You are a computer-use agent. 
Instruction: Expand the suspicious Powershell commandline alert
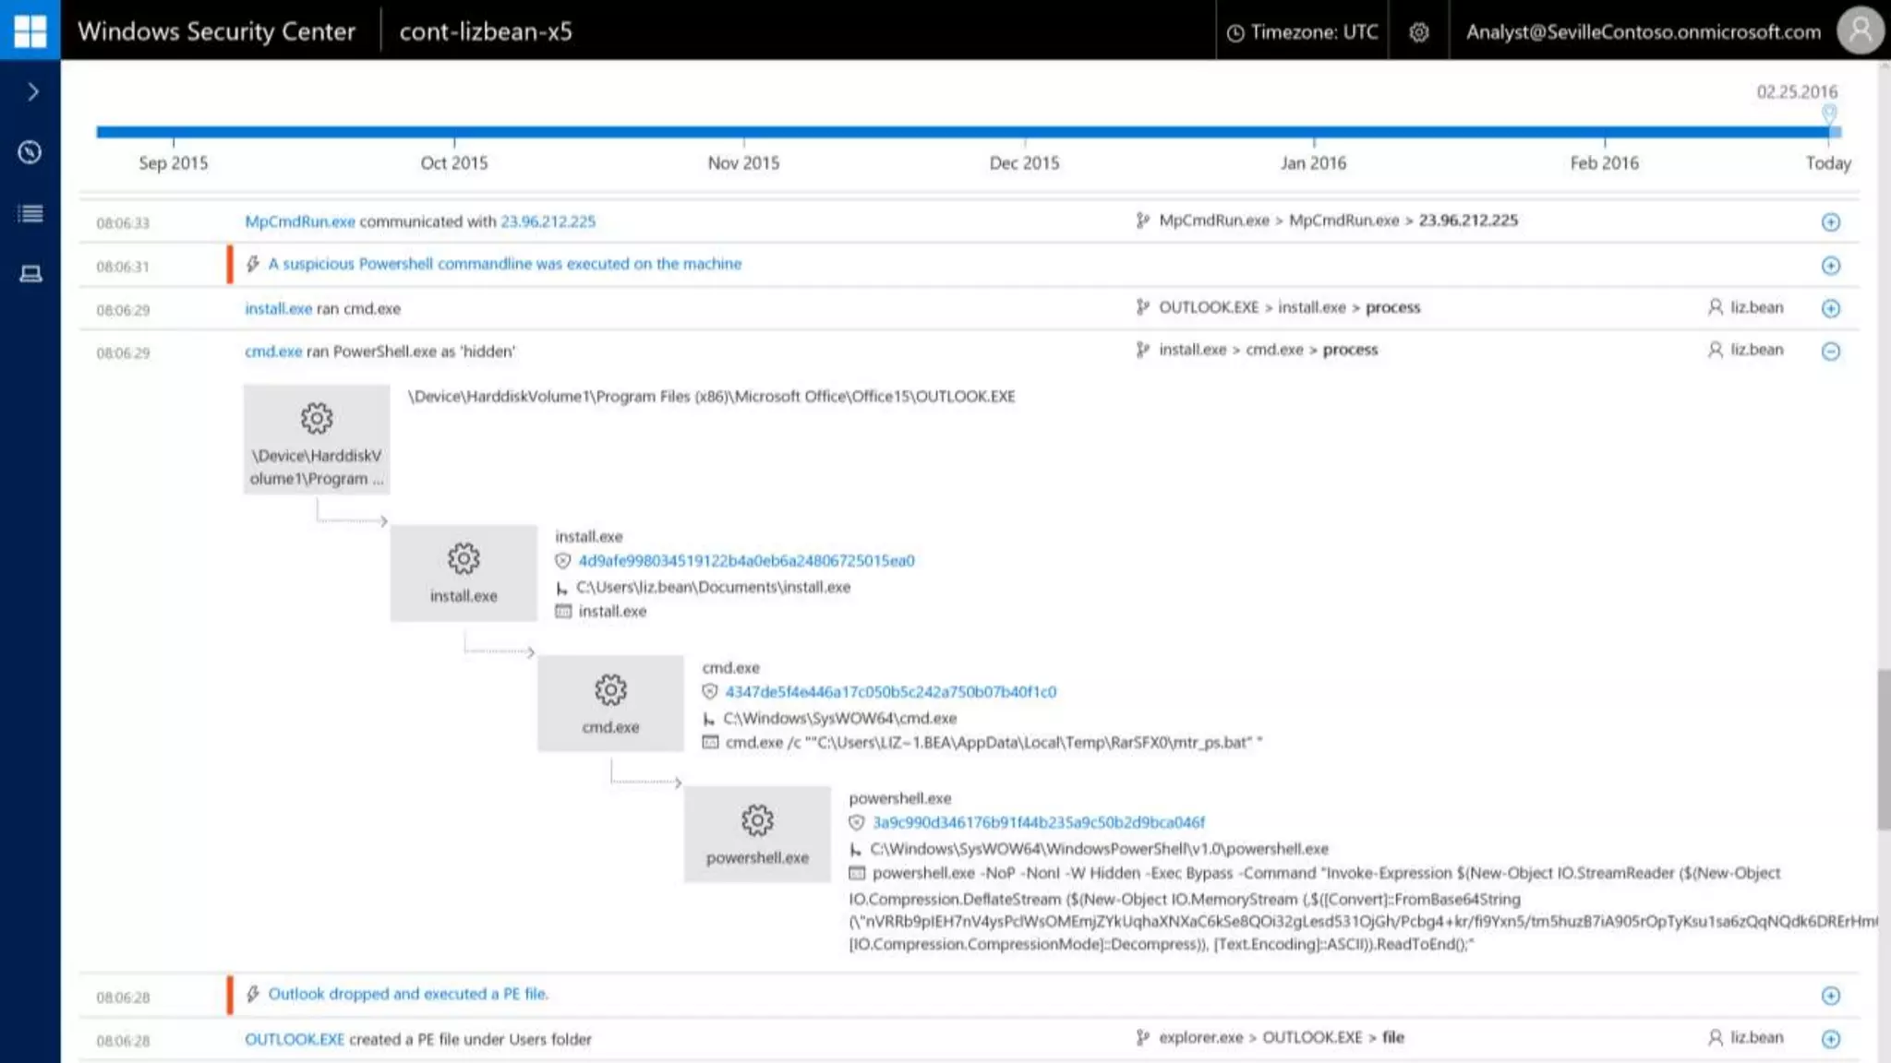click(x=1830, y=266)
